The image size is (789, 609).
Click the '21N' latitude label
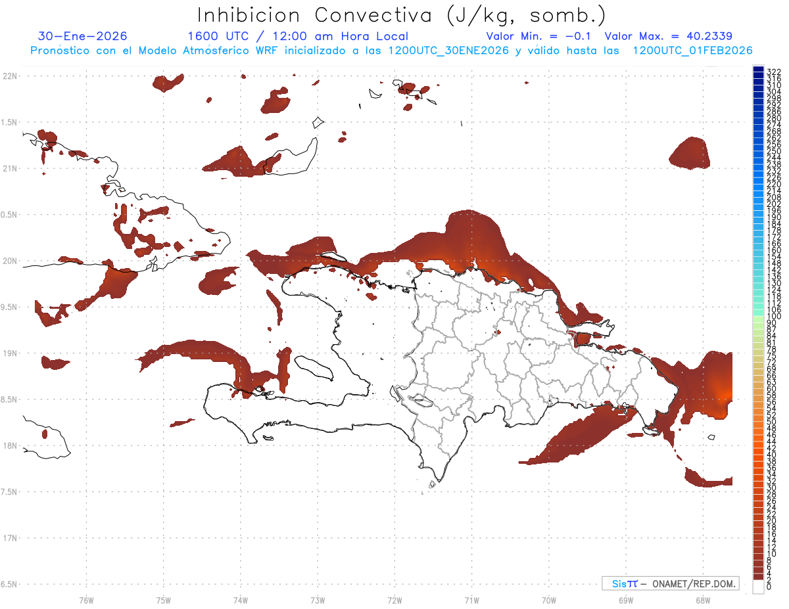pos(9,169)
